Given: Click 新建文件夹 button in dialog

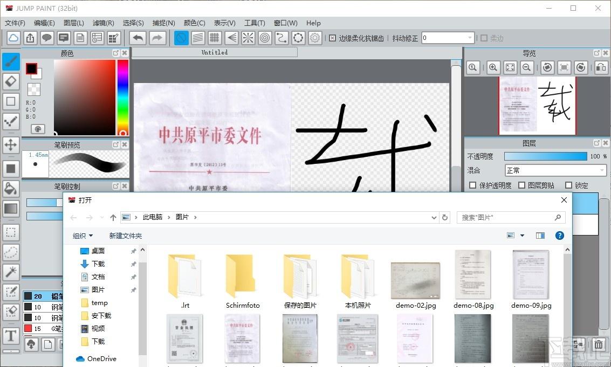Looking at the screenshot, I should click(126, 236).
